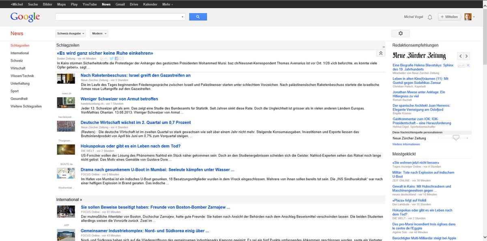The height and width of the screenshot is (241, 487).
Task: Click +1 on Helena Blavatsky article
Action: pos(461,65)
